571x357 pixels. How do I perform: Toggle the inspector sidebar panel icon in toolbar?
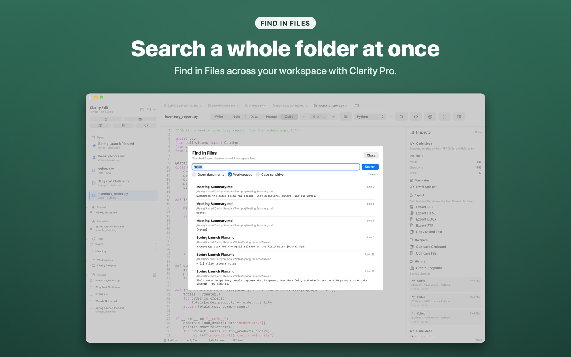pos(459,117)
